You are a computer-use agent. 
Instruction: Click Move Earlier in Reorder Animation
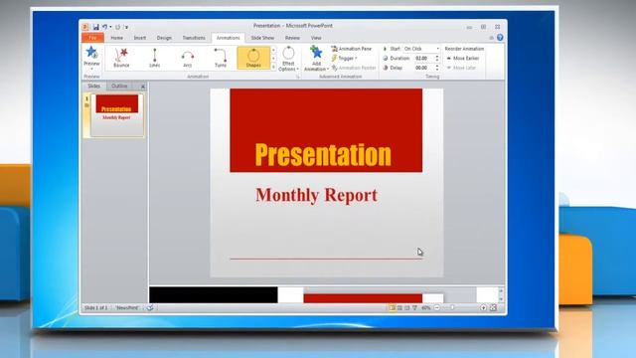tap(463, 59)
